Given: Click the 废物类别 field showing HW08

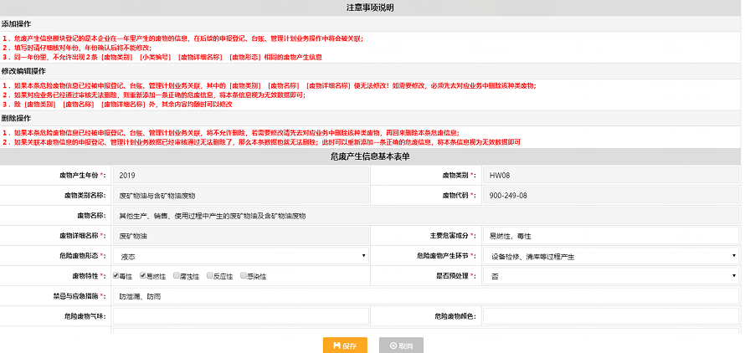Looking at the screenshot, I should [x=610, y=175].
